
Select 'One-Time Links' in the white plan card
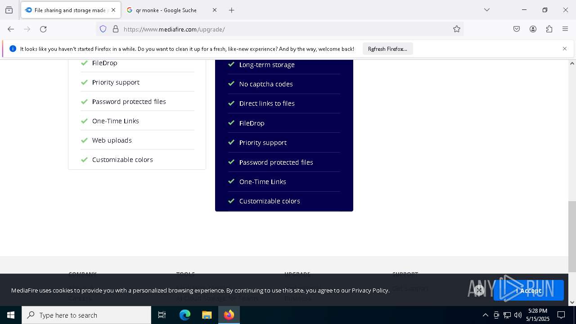click(116, 121)
